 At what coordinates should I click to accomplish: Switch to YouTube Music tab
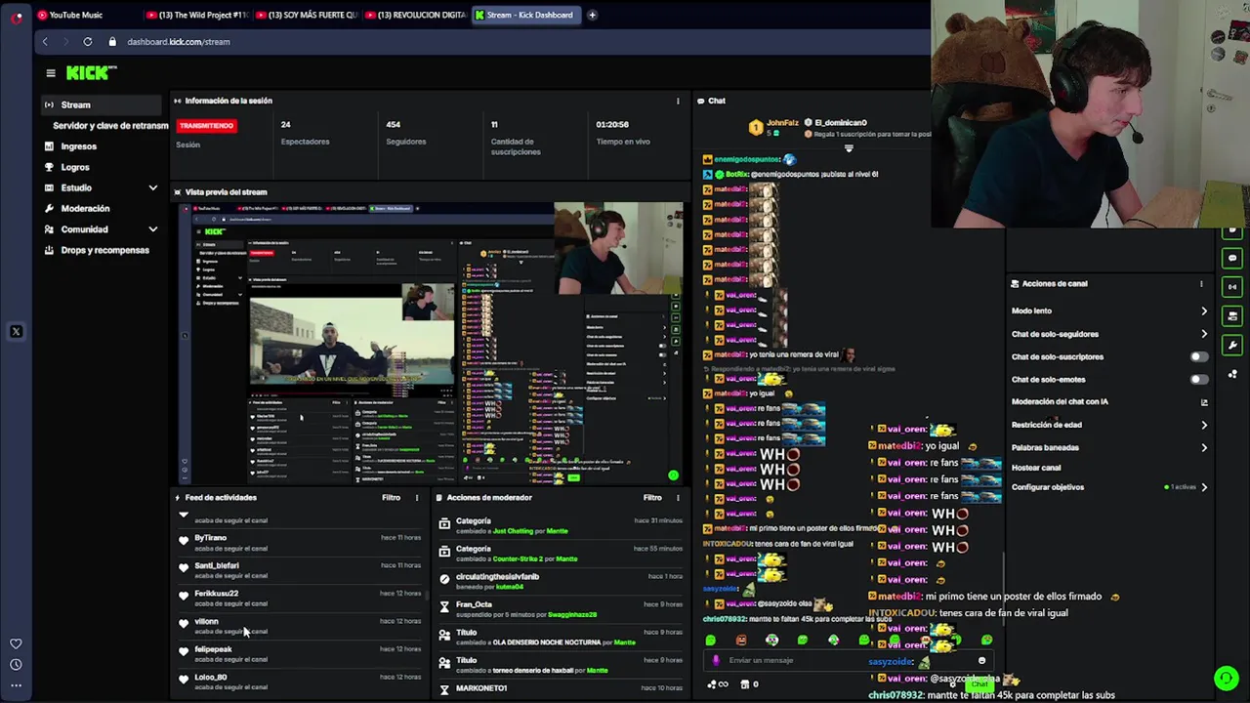click(76, 15)
